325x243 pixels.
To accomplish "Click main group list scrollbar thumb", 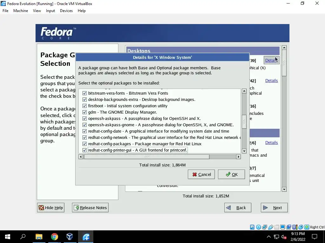I will [x=284, y=63].
